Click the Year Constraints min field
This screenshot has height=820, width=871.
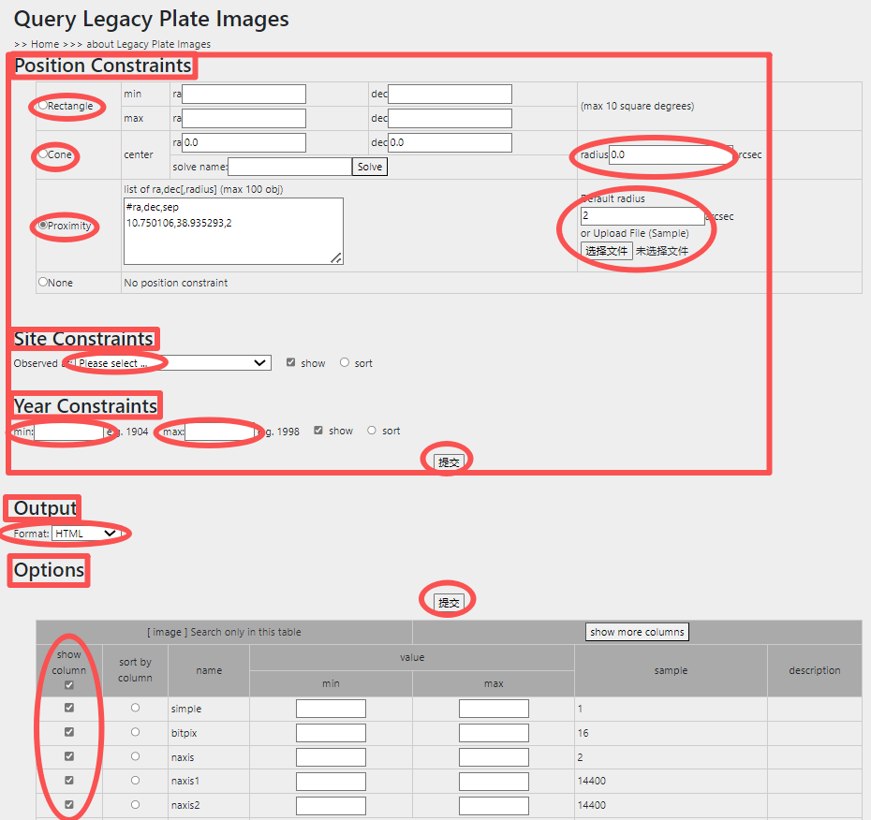point(69,432)
